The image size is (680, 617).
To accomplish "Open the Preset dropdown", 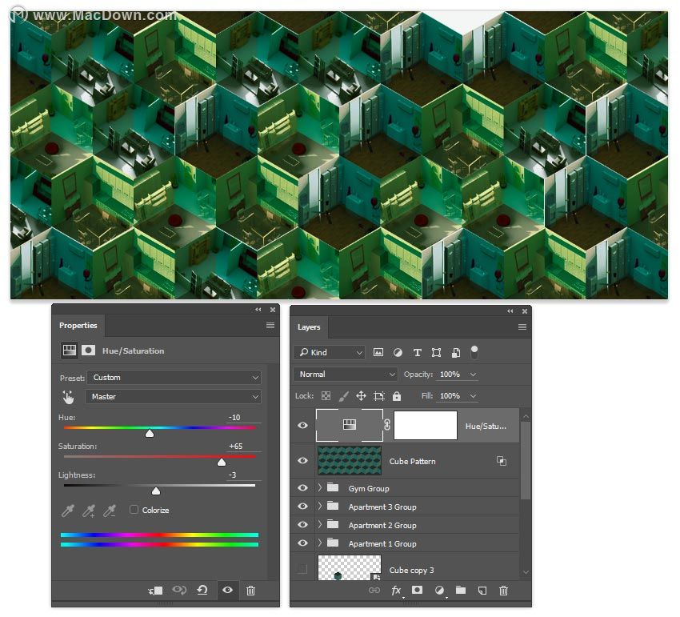I will pos(174,378).
